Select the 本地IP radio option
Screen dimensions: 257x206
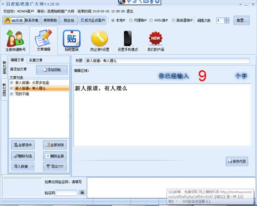pos(113,21)
